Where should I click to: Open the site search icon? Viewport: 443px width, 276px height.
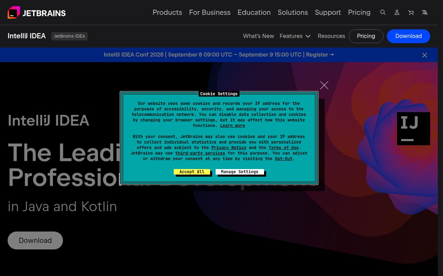(383, 12)
